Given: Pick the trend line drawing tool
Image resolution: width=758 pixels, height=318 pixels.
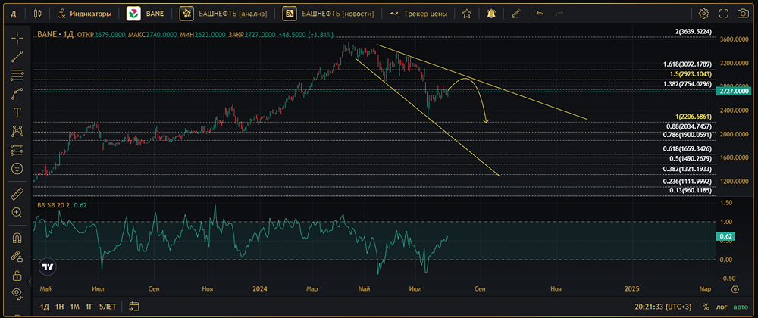Looking at the screenshot, I should point(17,56).
